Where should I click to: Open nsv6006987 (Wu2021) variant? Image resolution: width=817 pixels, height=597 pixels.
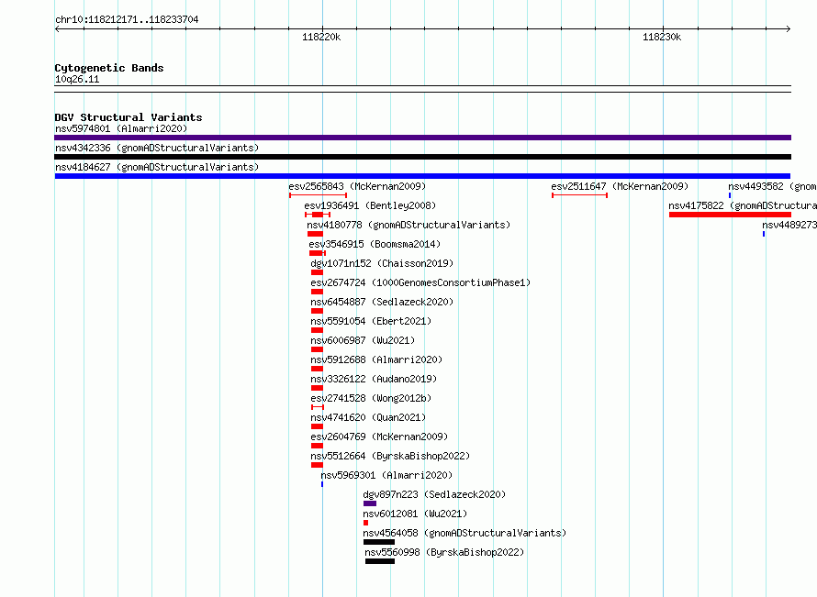[363, 340]
